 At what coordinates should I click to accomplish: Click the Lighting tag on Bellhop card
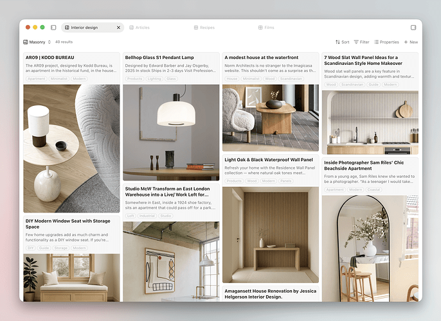154,79
